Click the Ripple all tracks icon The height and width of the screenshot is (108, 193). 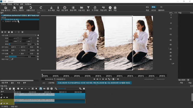52,89
